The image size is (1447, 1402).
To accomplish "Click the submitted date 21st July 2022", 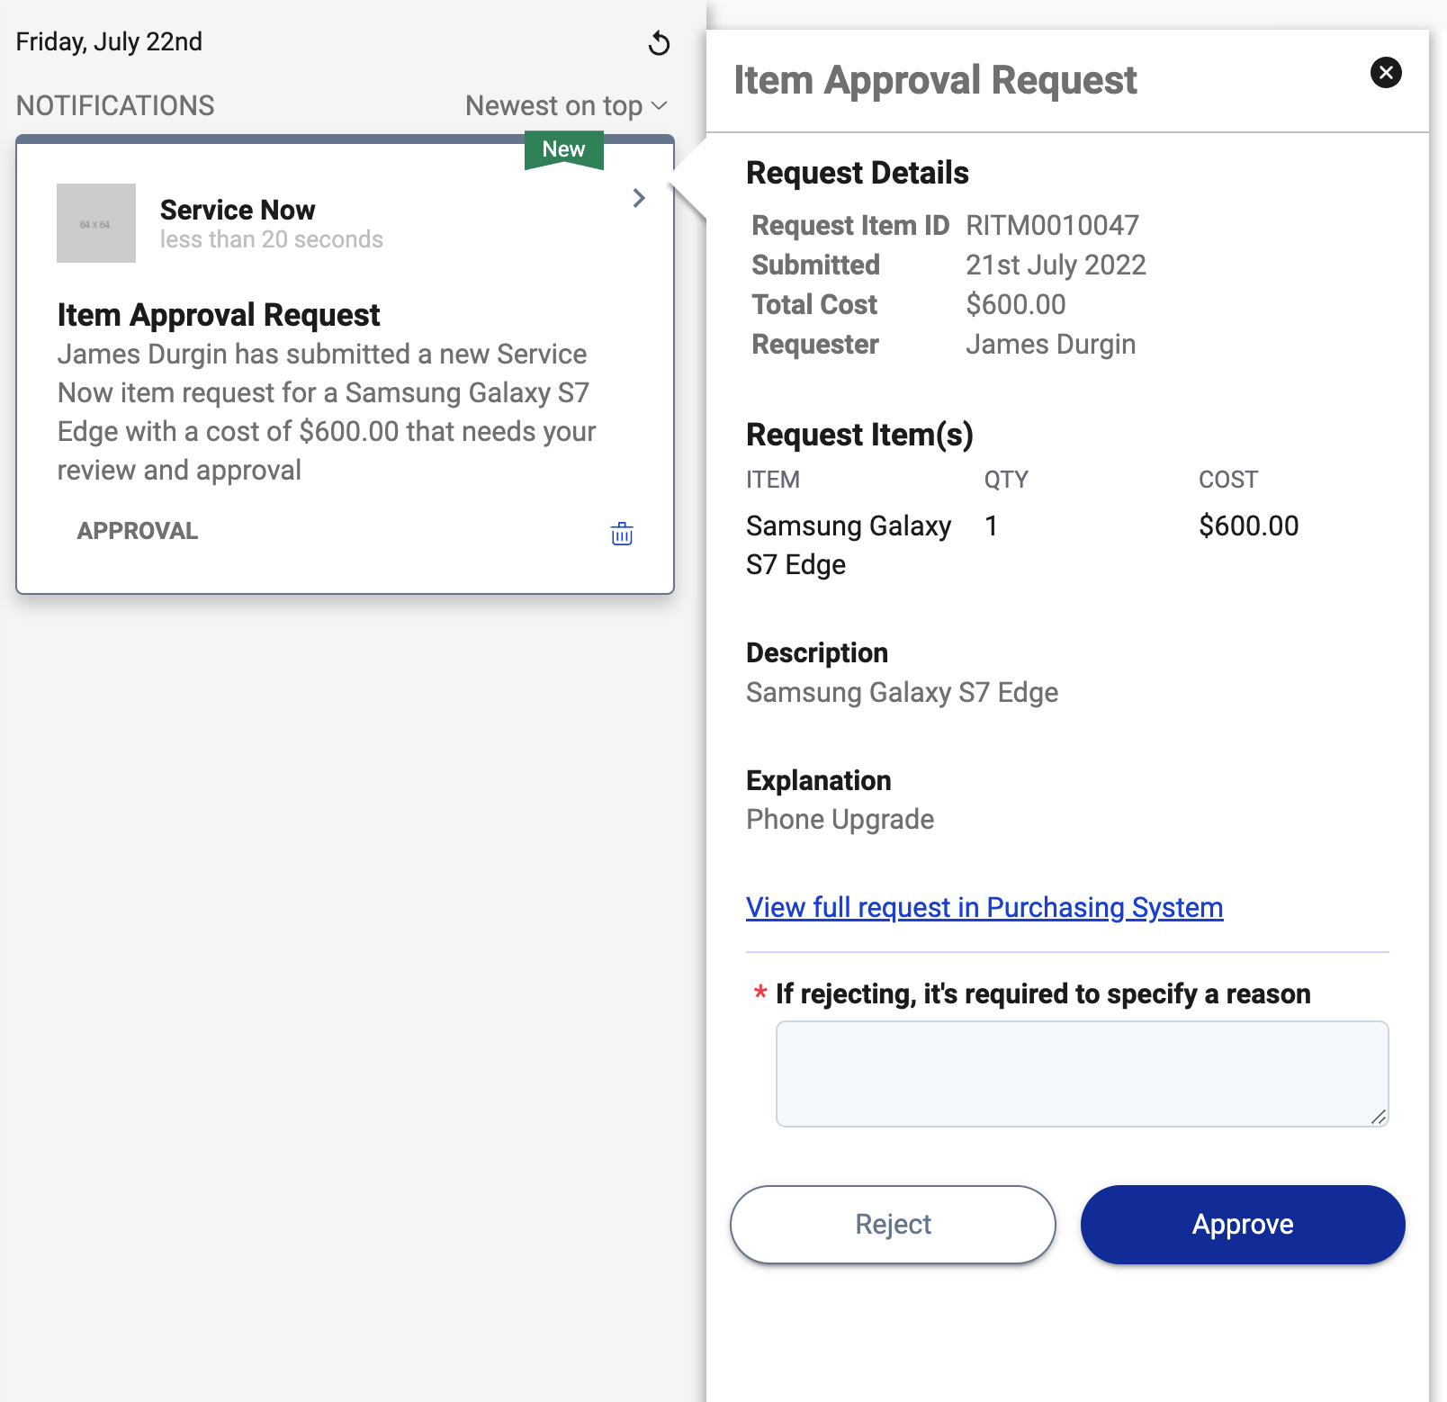I will [x=1056, y=265].
